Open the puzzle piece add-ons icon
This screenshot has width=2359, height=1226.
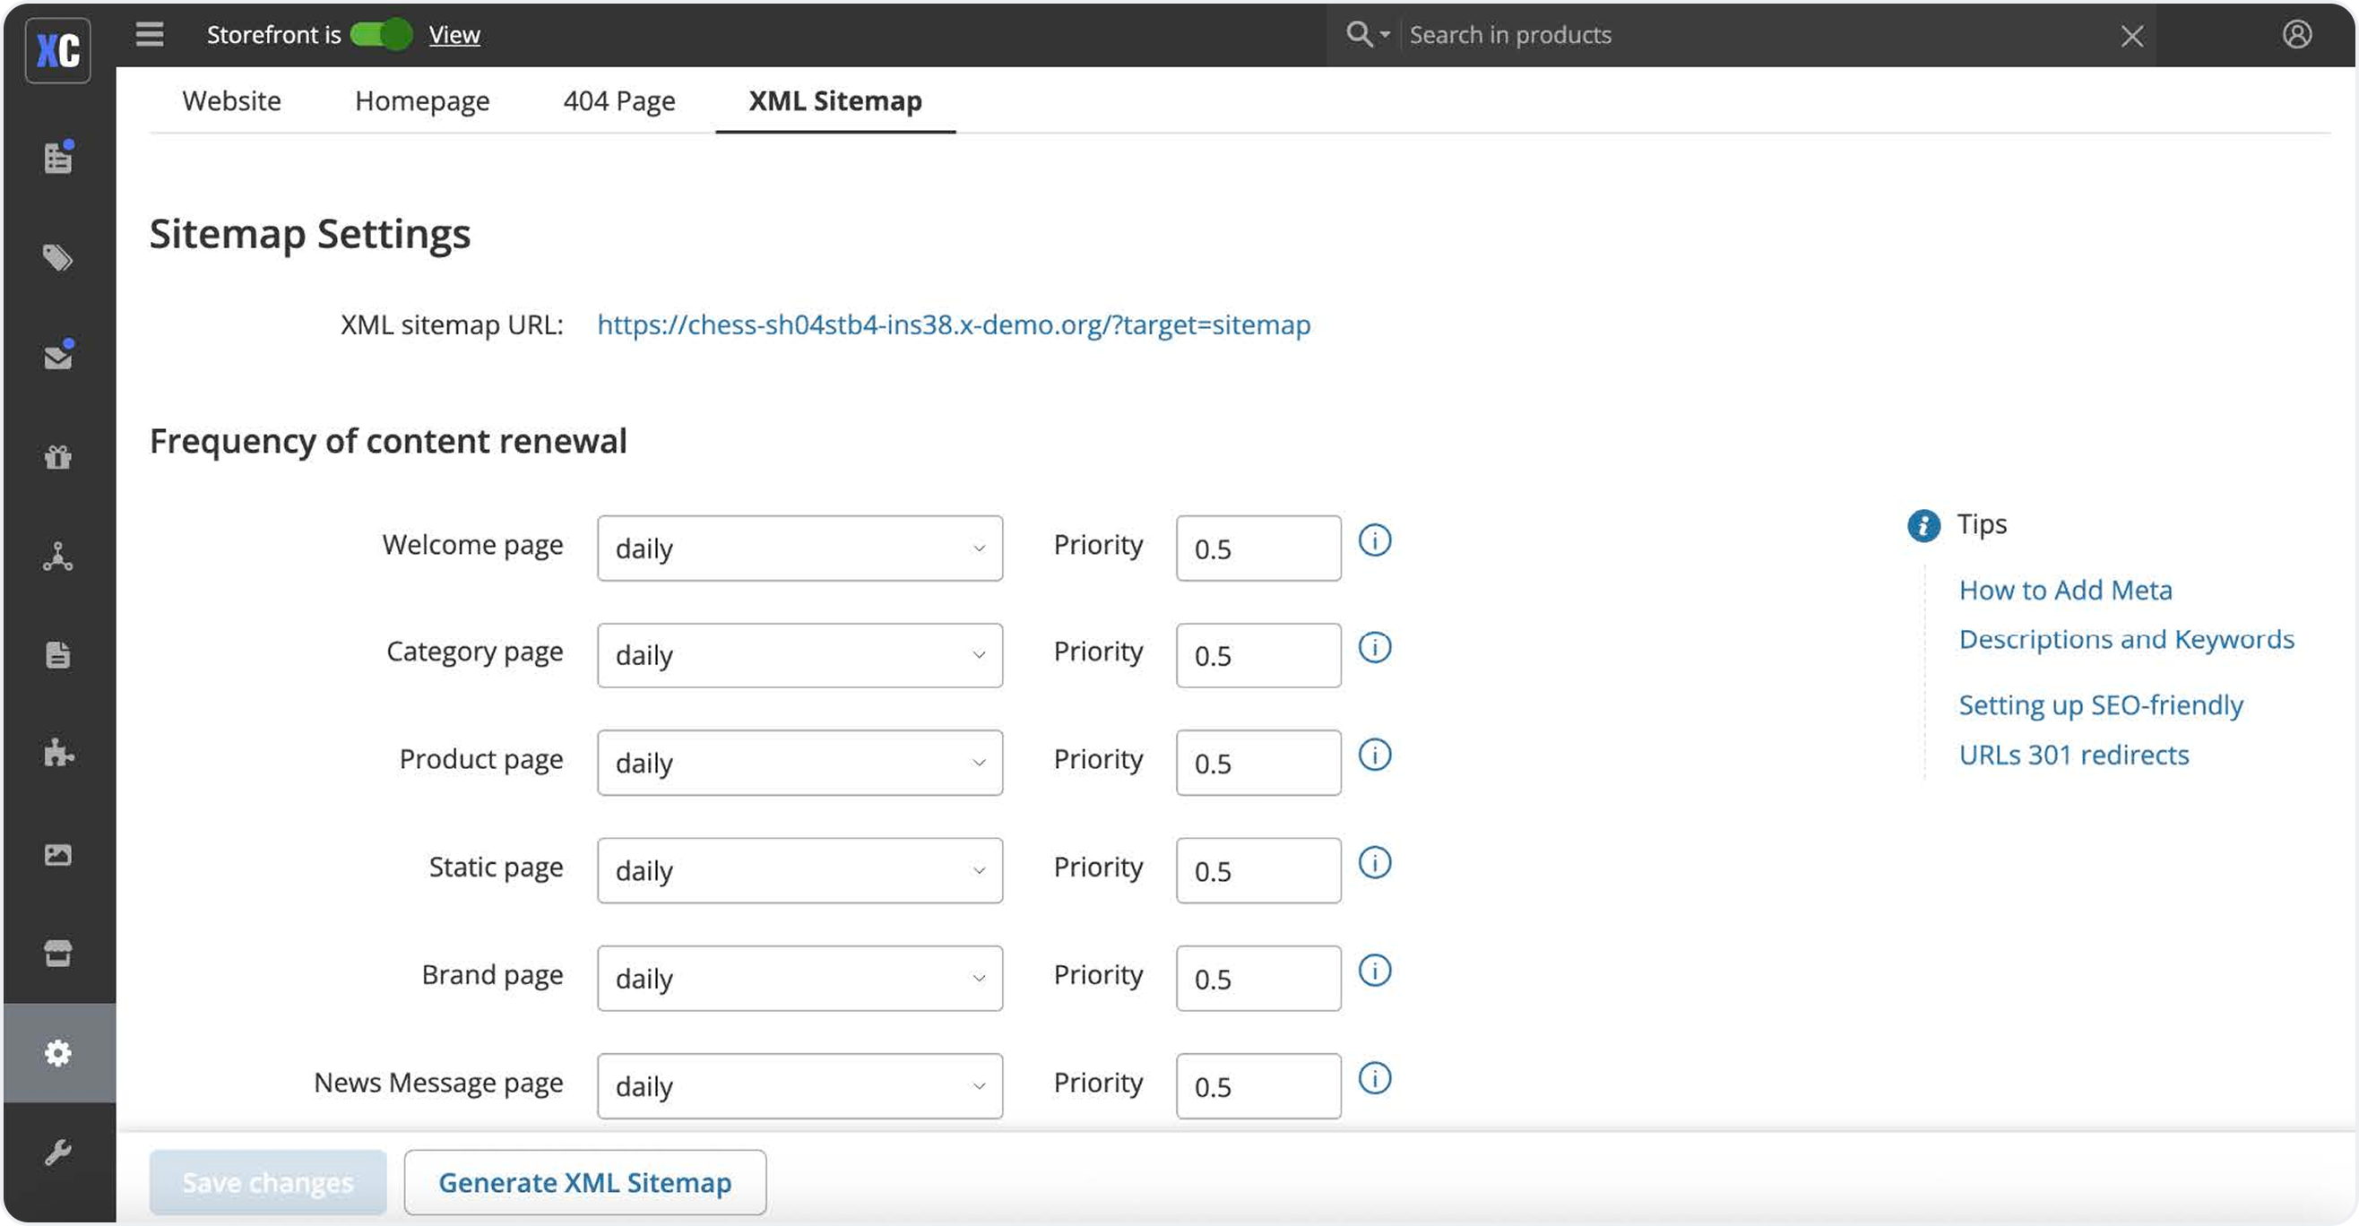pyautogui.click(x=57, y=754)
